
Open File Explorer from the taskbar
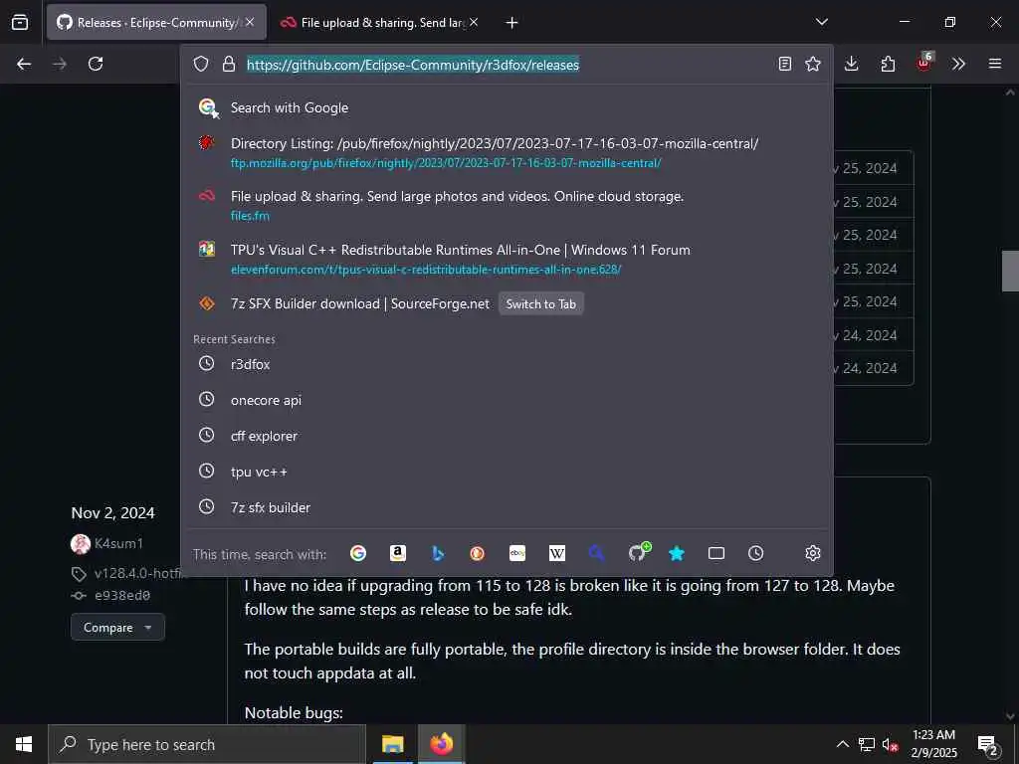coord(392,744)
